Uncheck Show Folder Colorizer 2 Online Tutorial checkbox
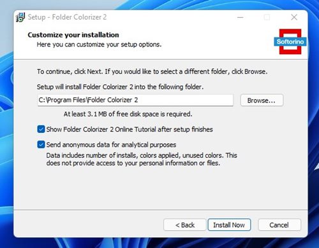 coord(41,129)
